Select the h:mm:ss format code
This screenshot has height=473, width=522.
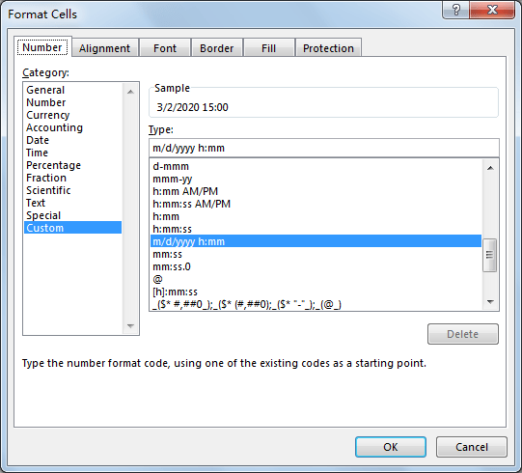click(x=316, y=229)
